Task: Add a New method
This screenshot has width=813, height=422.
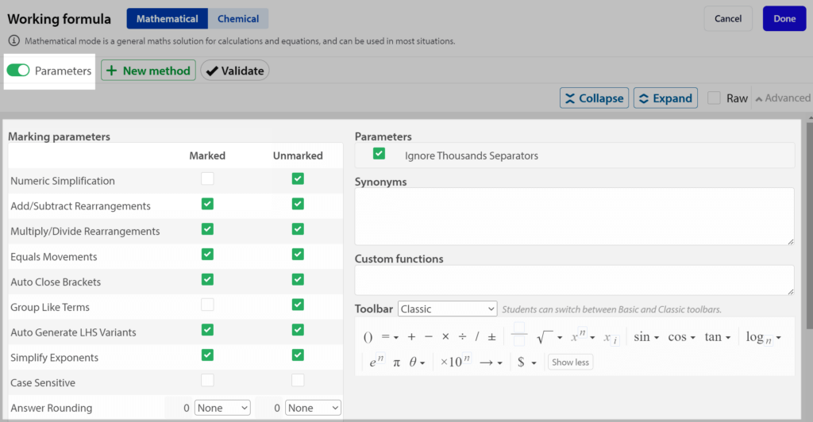Action: click(x=148, y=71)
